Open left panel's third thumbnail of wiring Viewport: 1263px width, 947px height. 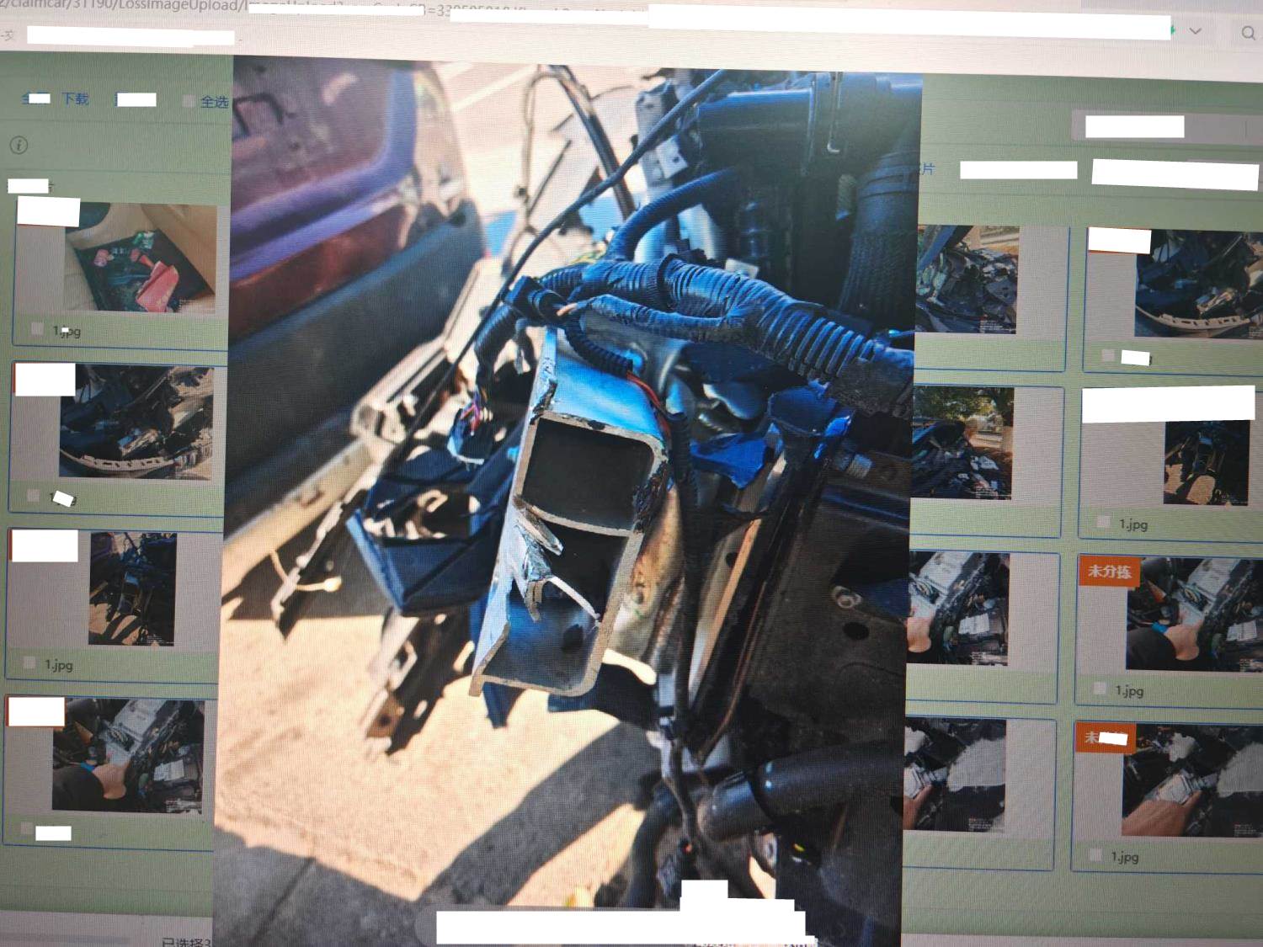pyautogui.click(x=132, y=588)
